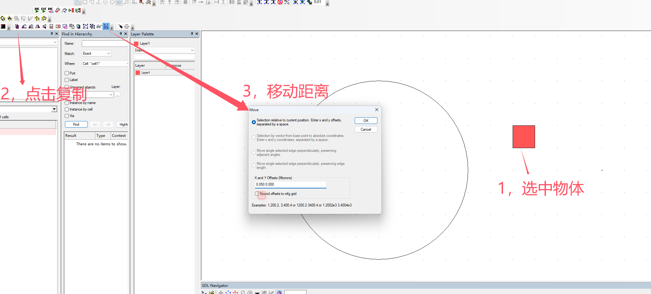Click the Result column header

click(80, 136)
